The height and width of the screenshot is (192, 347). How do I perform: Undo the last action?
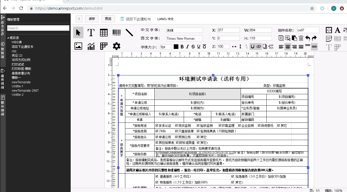308,38
